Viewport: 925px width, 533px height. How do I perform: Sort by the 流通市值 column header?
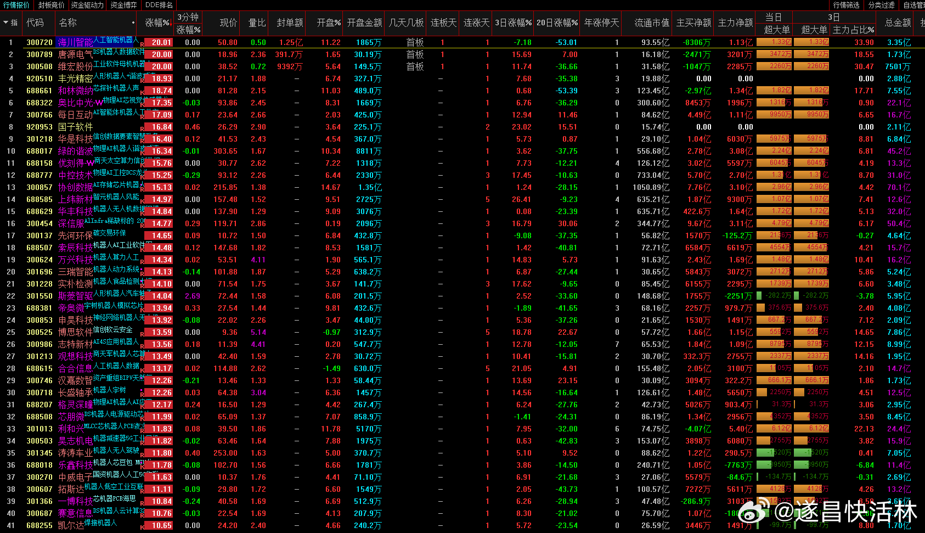[x=652, y=23]
